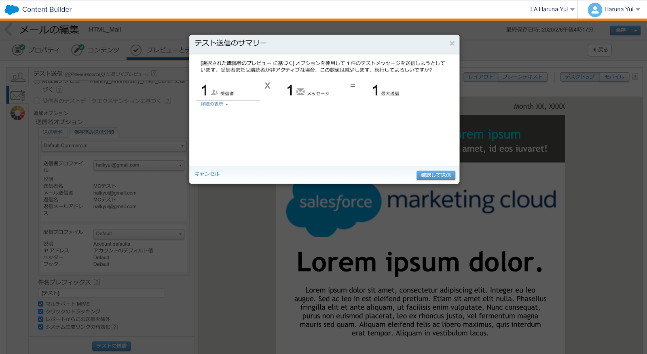The image size is (647, 354).
Task: Switch to the 保存済み送信分類 tab
Action: [94, 132]
